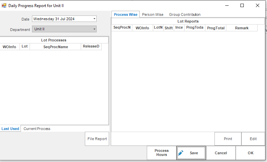267x162 pixels.
Task: Click the pencil icon on Save button
Action: click(181, 153)
